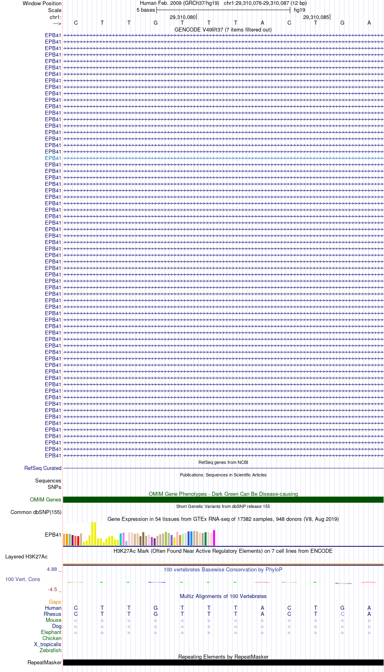Viewport: 384px width, 672px height.
Task: Select the Elephant alignment row label
Action: coord(51,632)
